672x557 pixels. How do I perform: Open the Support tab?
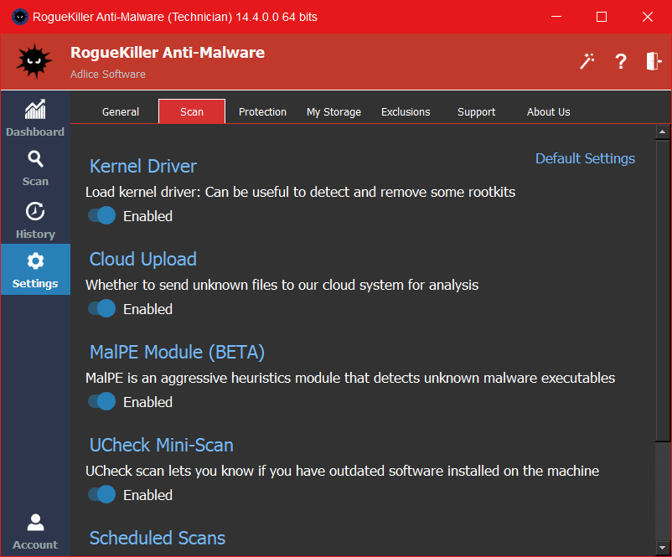click(476, 112)
